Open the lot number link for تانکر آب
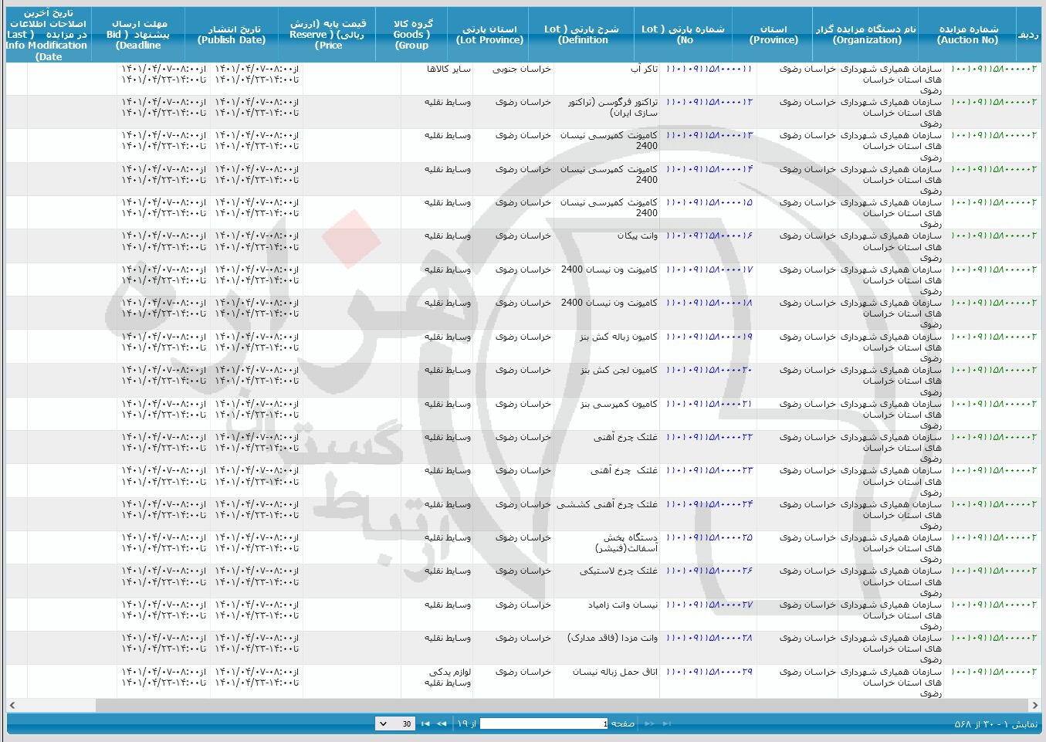The height and width of the screenshot is (742, 1046). 709,69
